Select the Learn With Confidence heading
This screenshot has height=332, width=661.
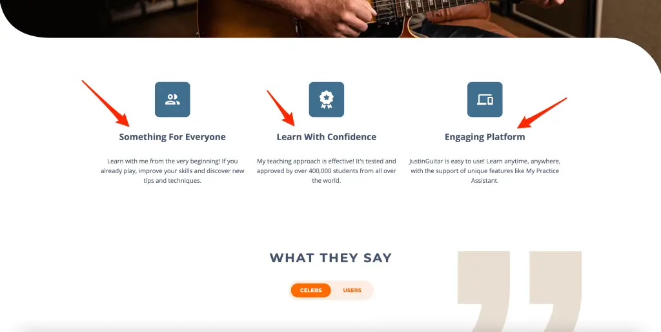tap(326, 137)
